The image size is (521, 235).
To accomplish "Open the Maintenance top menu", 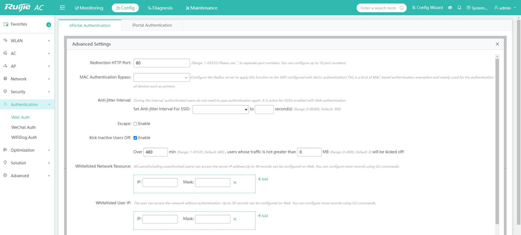I will click(x=202, y=8).
